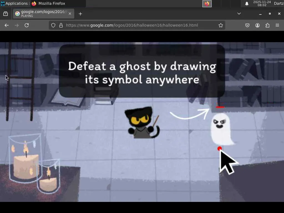Image resolution: width=284 pixels, height=213 pixels.
Task: Expand the list all tabs chevron
Action: coord(239,14)
